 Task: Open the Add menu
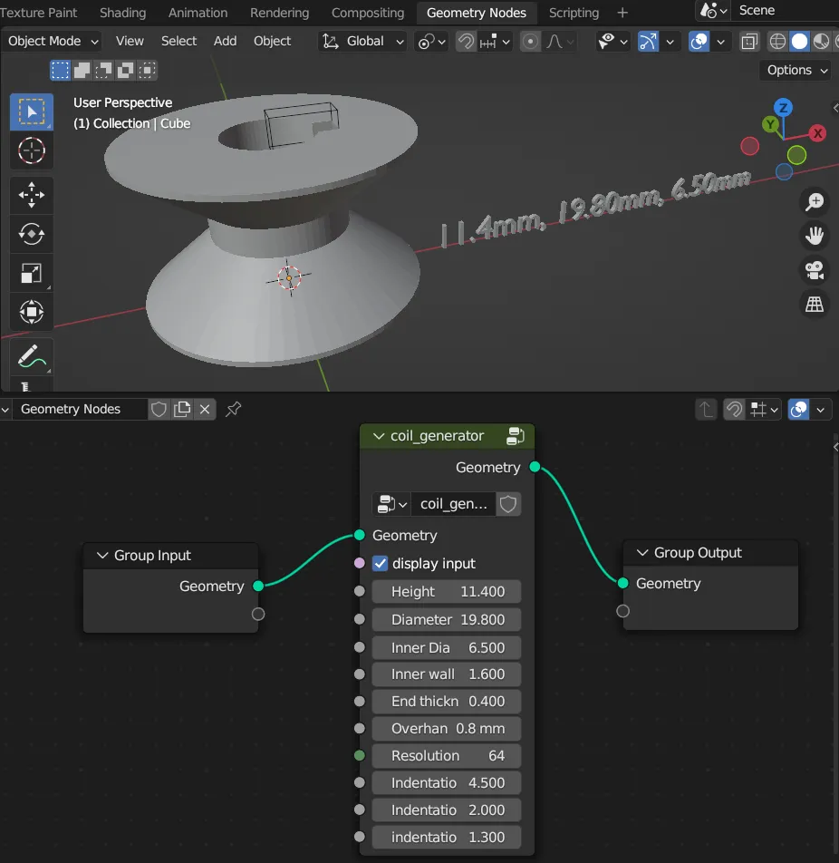click(225, 42)
